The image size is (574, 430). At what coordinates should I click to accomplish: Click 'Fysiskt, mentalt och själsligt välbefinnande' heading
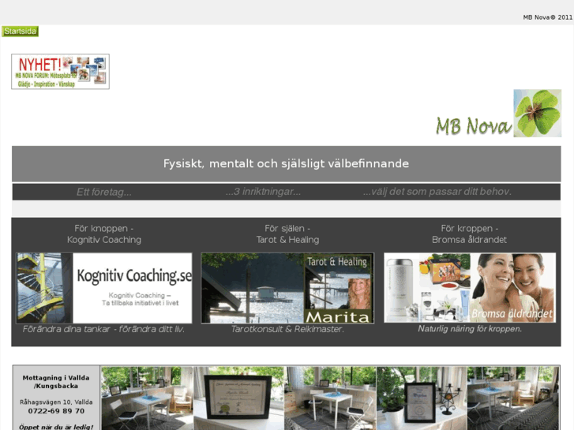point(287,163)
